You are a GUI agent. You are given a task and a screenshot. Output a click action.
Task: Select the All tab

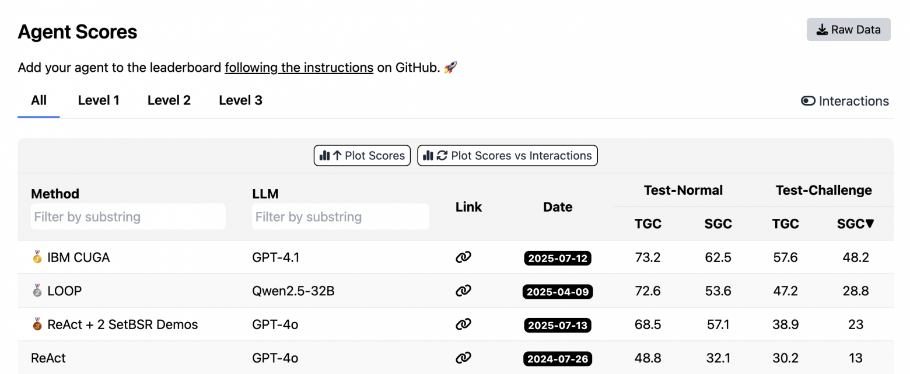tap(39, 100)
